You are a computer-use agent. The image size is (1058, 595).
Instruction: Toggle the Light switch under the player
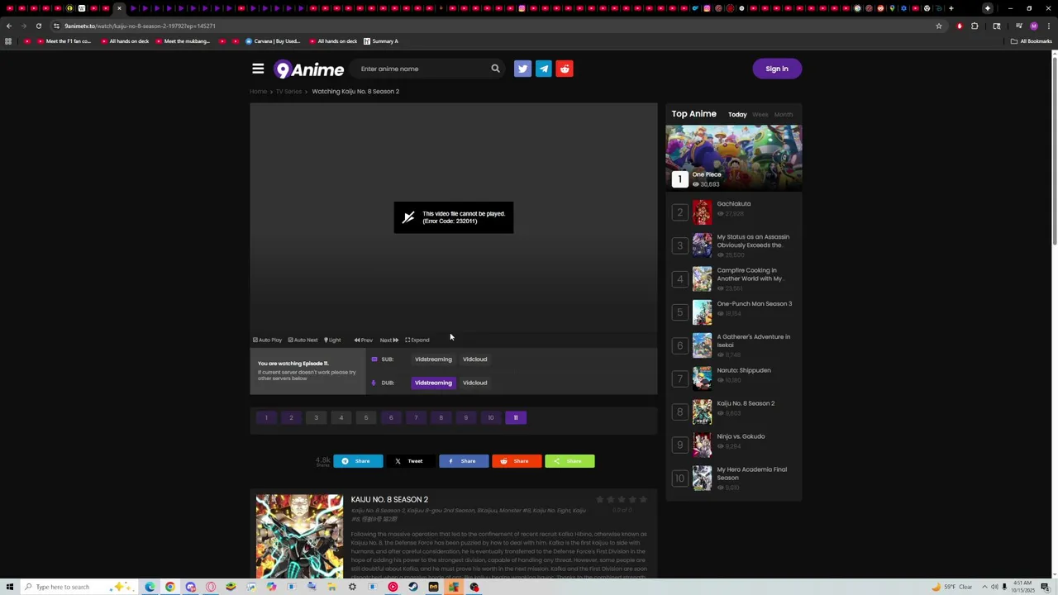[332, 340]
